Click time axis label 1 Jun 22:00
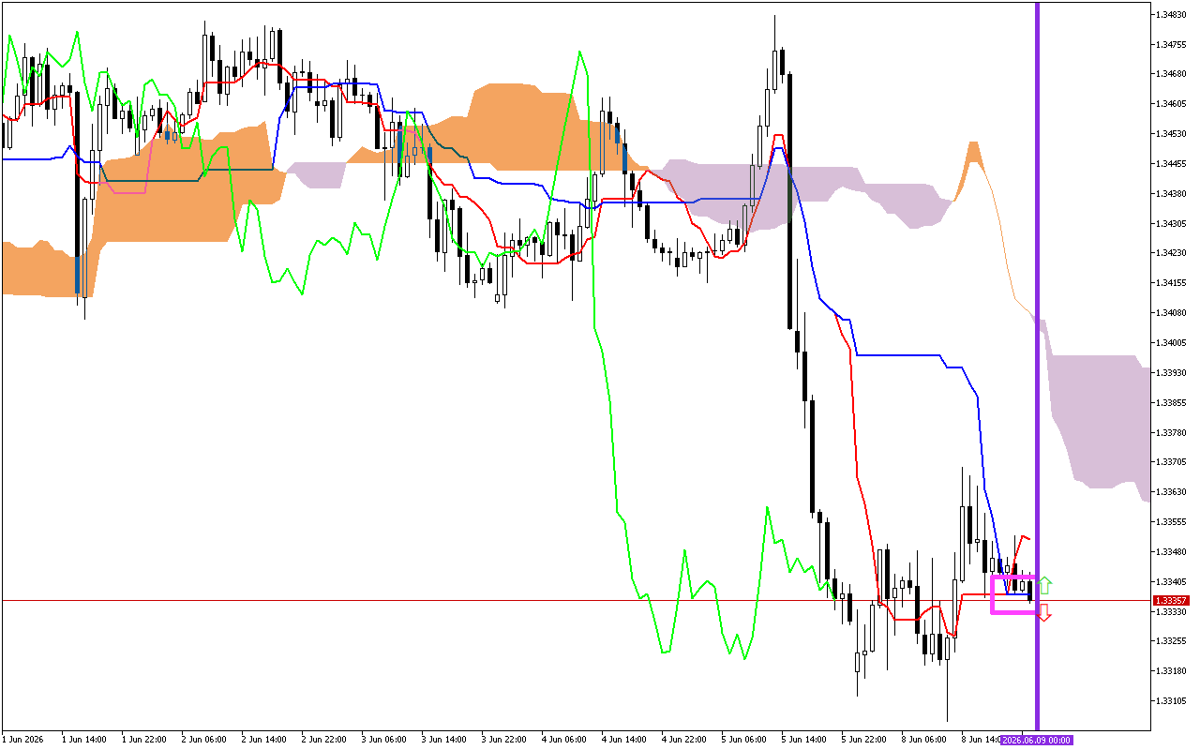 tap(144, 740)
